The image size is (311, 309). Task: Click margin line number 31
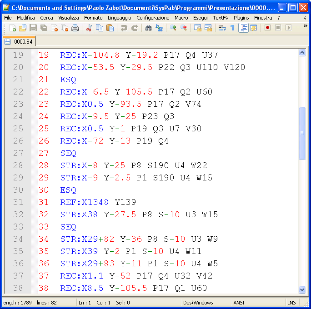[18, 202]
